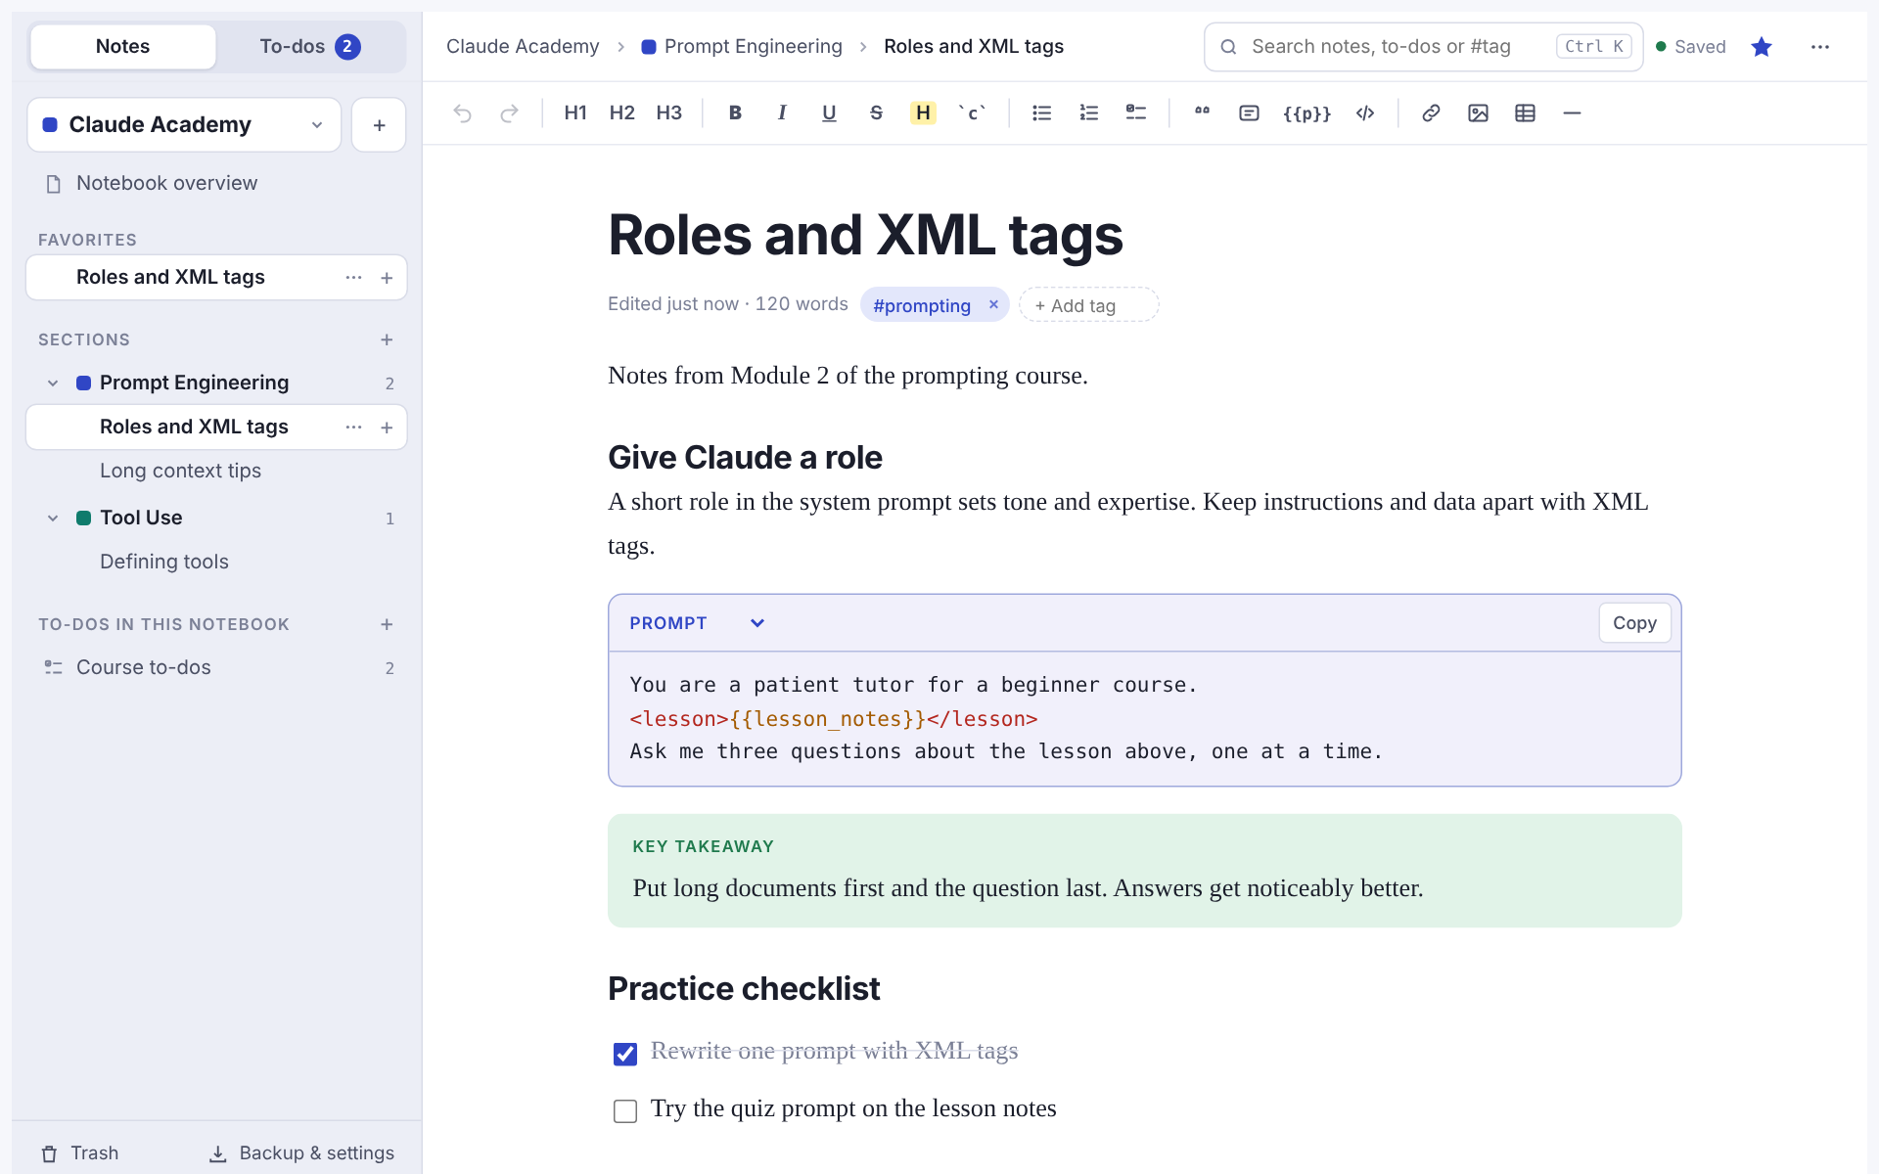1879x1174 pixels.
Task: Open the more options menu at top right
Action: click(1820, 47)
